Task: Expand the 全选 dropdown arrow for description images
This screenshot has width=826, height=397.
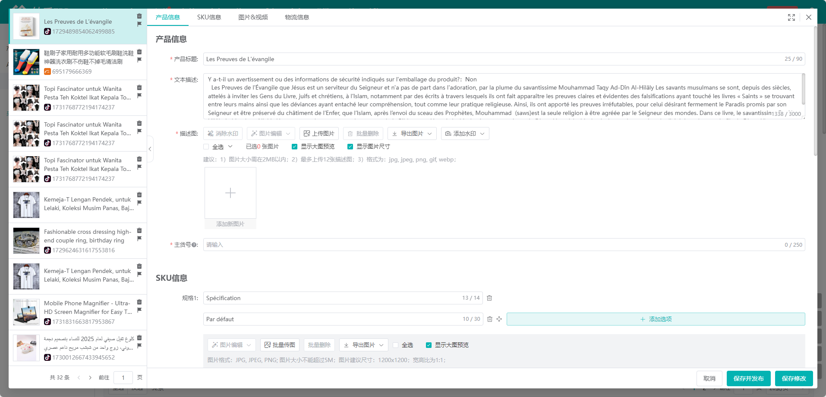Action: tap(230, 146)
